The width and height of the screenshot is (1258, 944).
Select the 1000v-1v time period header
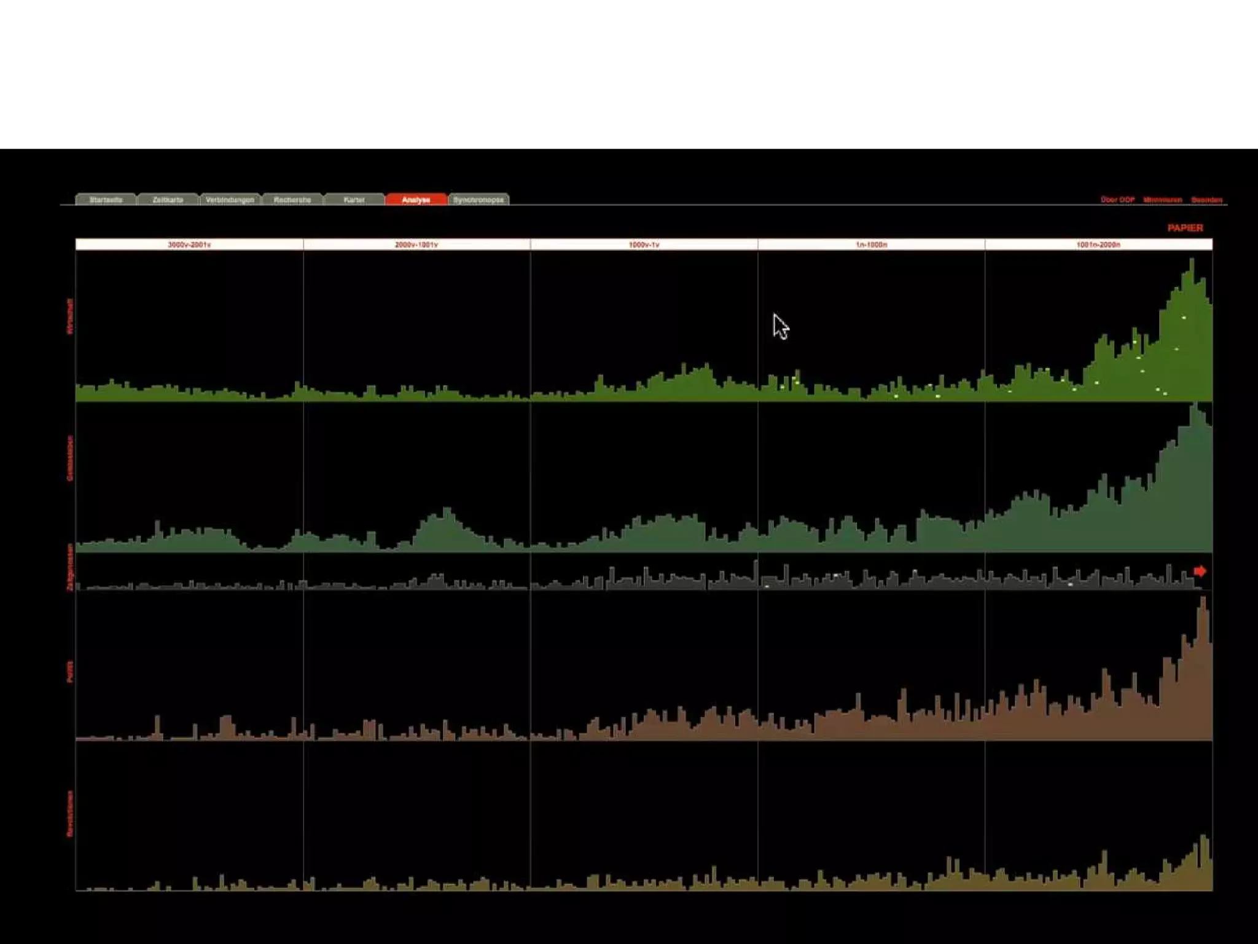(644, 245)
